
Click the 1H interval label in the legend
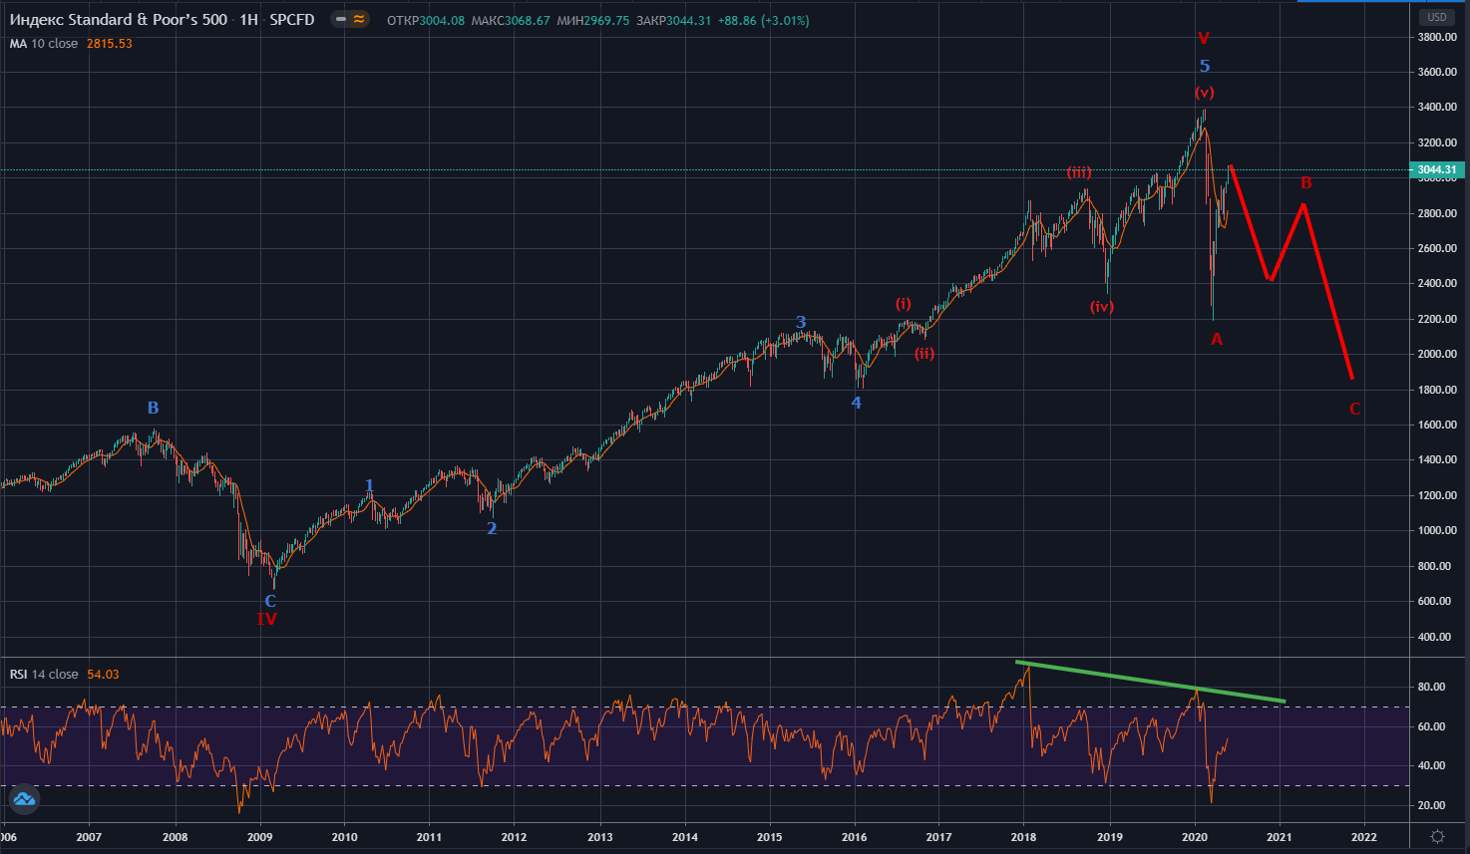click(248, 20)
